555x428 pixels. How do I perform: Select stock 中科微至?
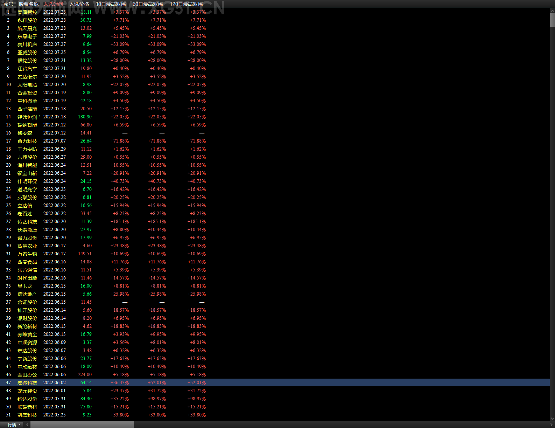point(27,101)
